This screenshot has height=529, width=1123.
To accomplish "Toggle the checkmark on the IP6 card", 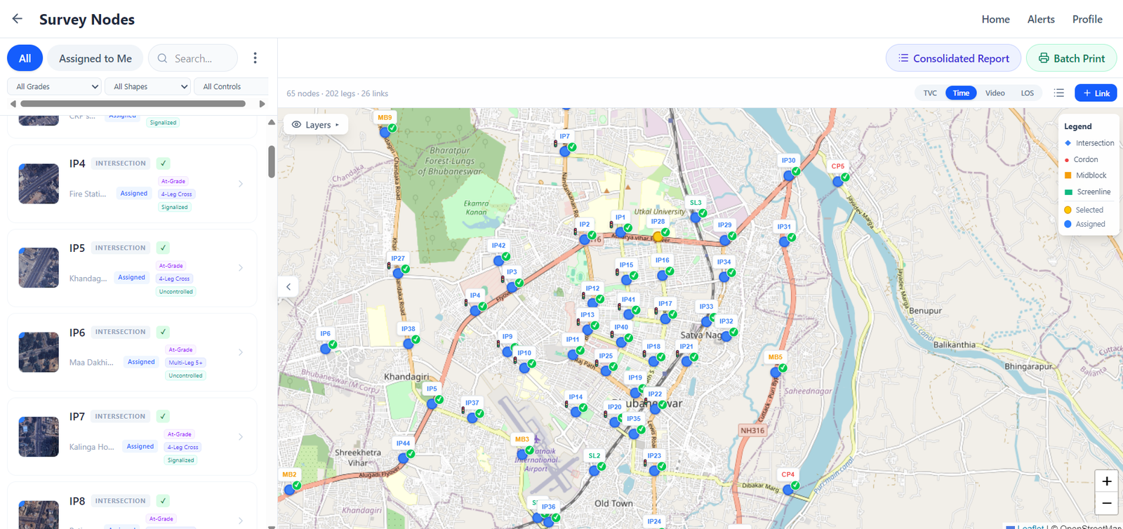I will pyautogui.click(x=163, y=332).
